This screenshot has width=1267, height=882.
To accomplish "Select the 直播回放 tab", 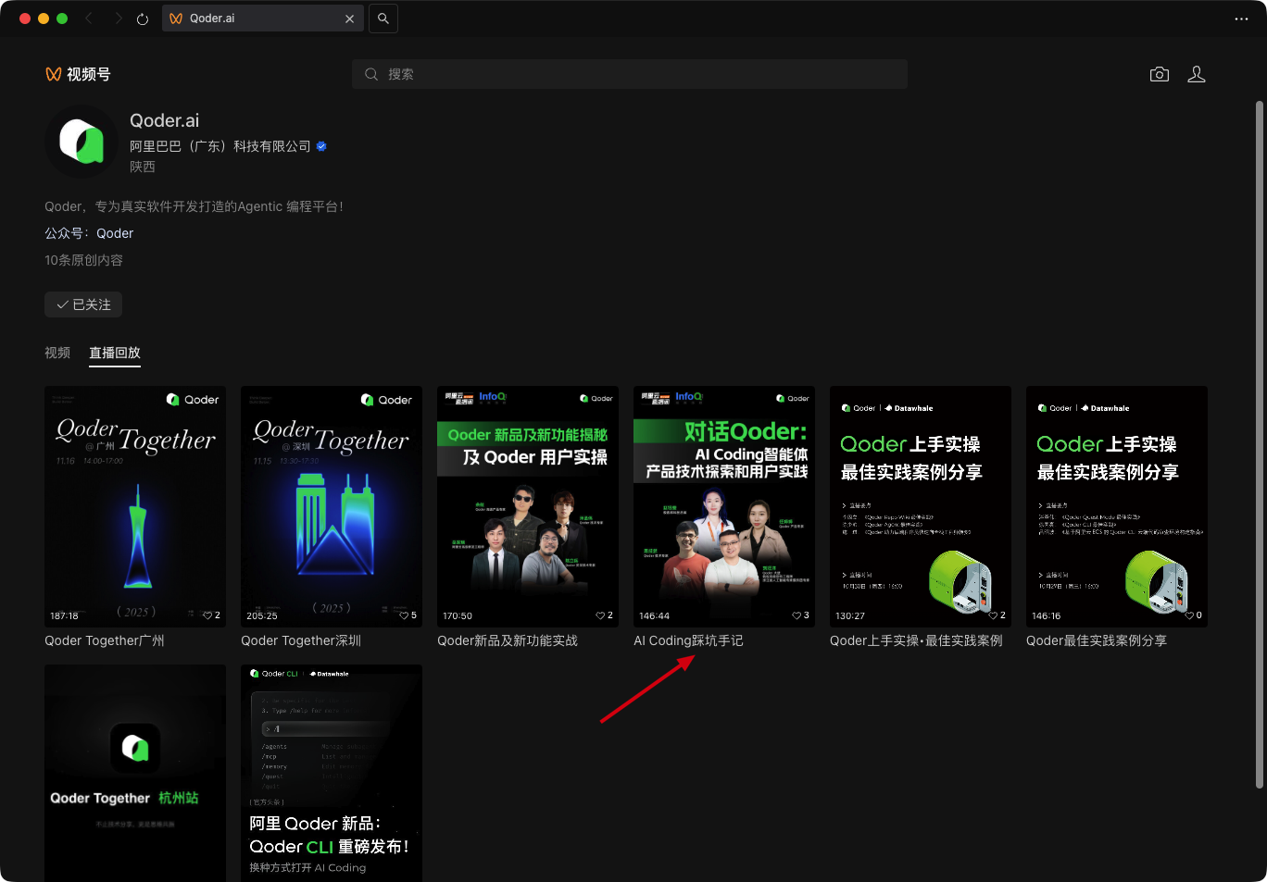I will pos(115,353).
